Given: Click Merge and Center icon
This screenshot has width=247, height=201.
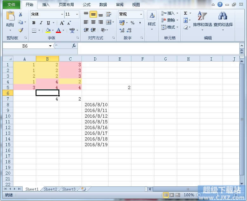Looking at the screenshot, I should click(x=109, y=22).
